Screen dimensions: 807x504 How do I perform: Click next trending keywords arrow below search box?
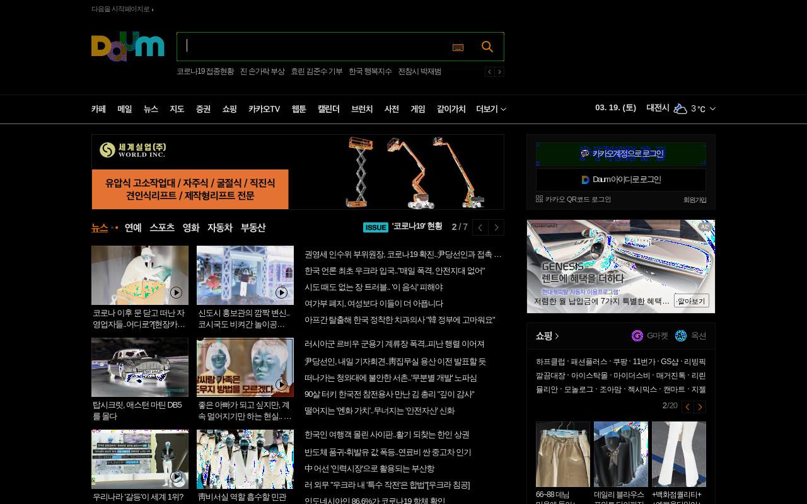[499, 72]
